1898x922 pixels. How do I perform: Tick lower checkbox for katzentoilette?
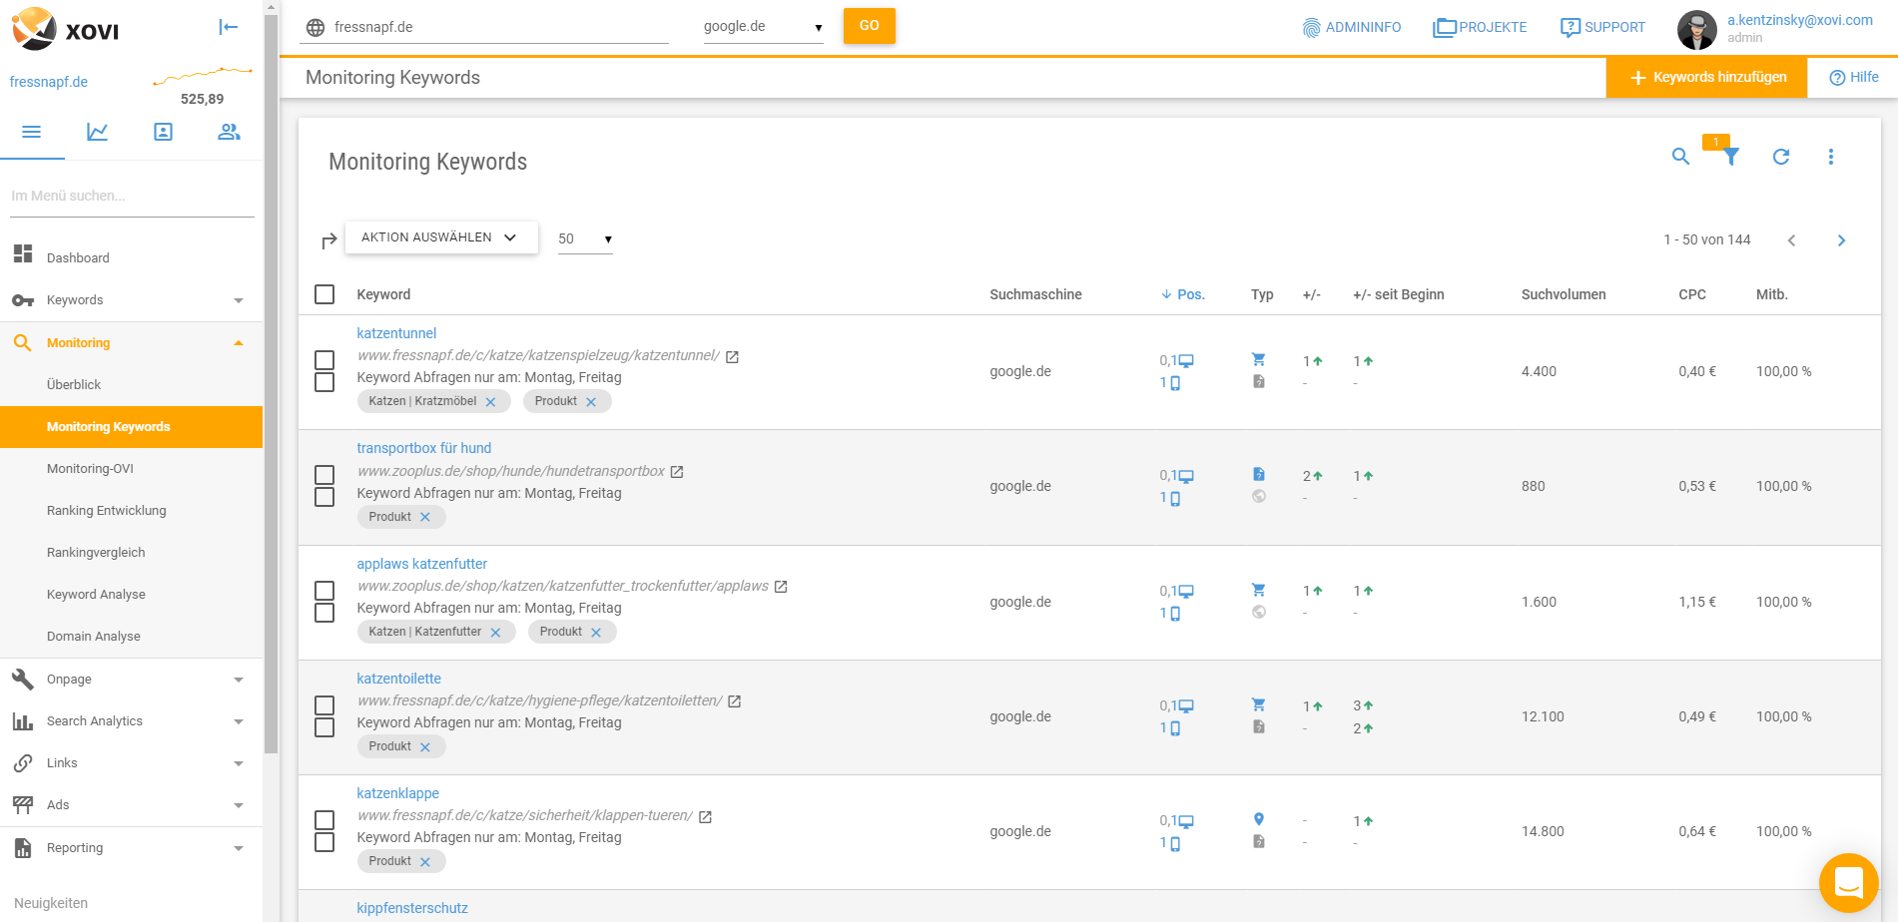(x=324, y=727)
